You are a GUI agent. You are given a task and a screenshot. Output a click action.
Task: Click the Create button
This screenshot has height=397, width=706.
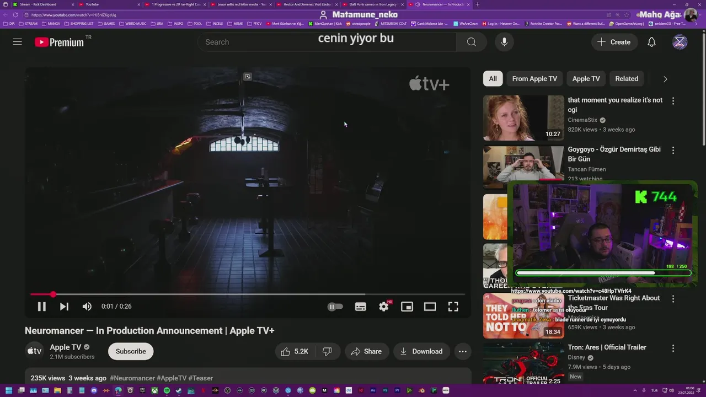tap(614, 42)
